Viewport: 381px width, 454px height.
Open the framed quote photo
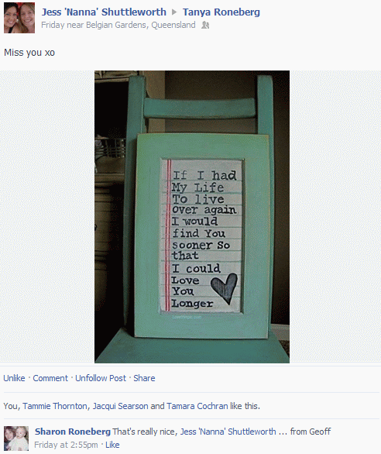coord(192,217)
